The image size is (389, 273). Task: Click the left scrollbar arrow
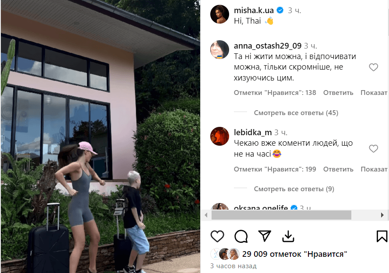point(206,215)
